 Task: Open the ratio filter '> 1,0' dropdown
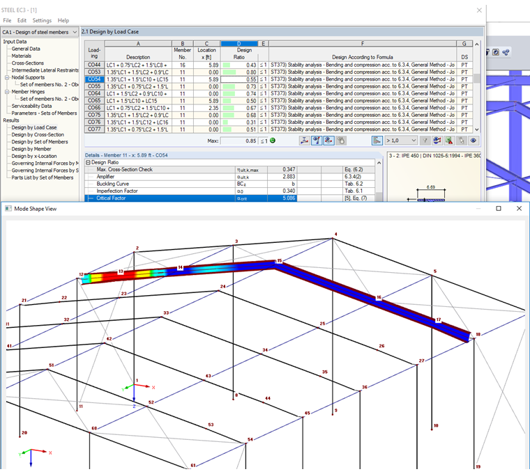coord(401,141)
